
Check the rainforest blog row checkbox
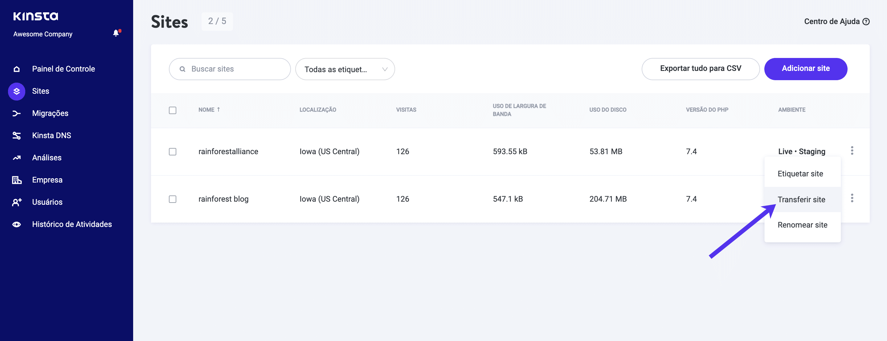(173, 199)
